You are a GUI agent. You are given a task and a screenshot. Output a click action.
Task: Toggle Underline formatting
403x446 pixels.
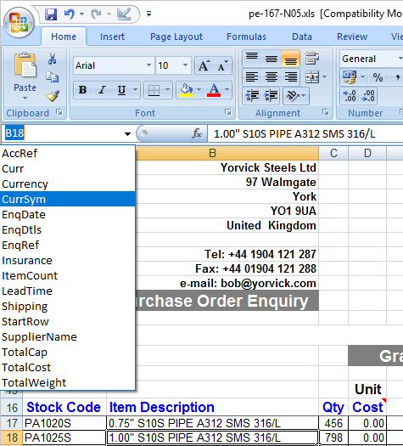click(x=122, y=90)
